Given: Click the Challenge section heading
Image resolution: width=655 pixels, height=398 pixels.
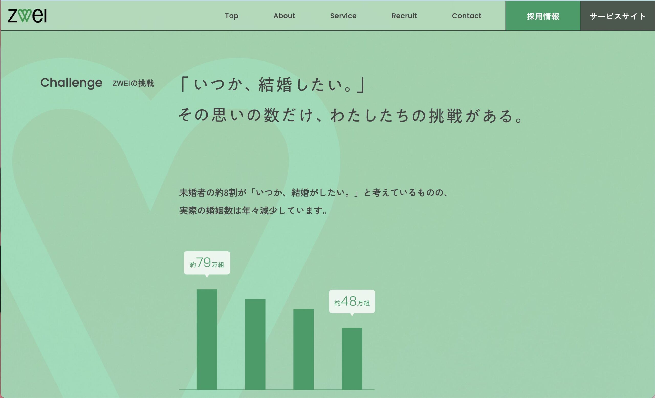Looking at the screenshot, I should coord(71,83).
